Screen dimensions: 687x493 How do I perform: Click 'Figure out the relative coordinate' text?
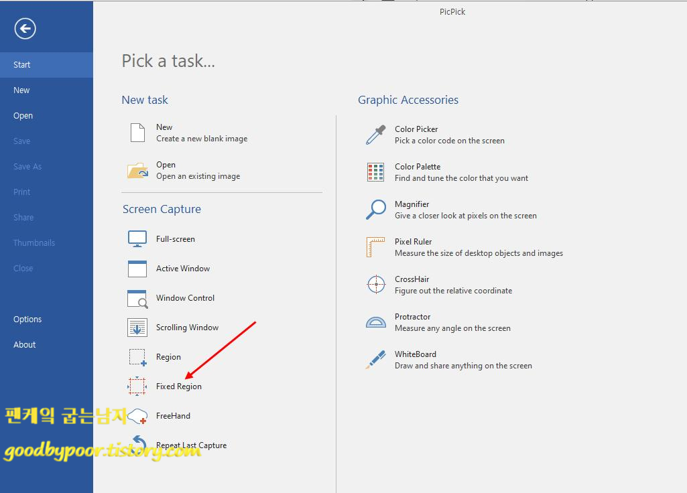(x=453, y=291)
